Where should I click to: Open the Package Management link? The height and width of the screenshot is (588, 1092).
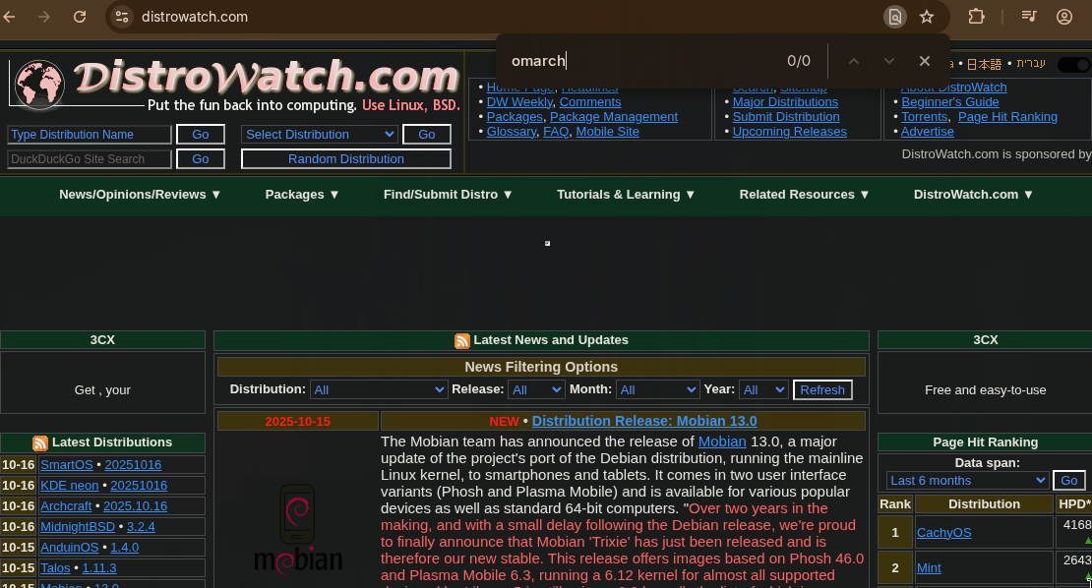point(614,117)
